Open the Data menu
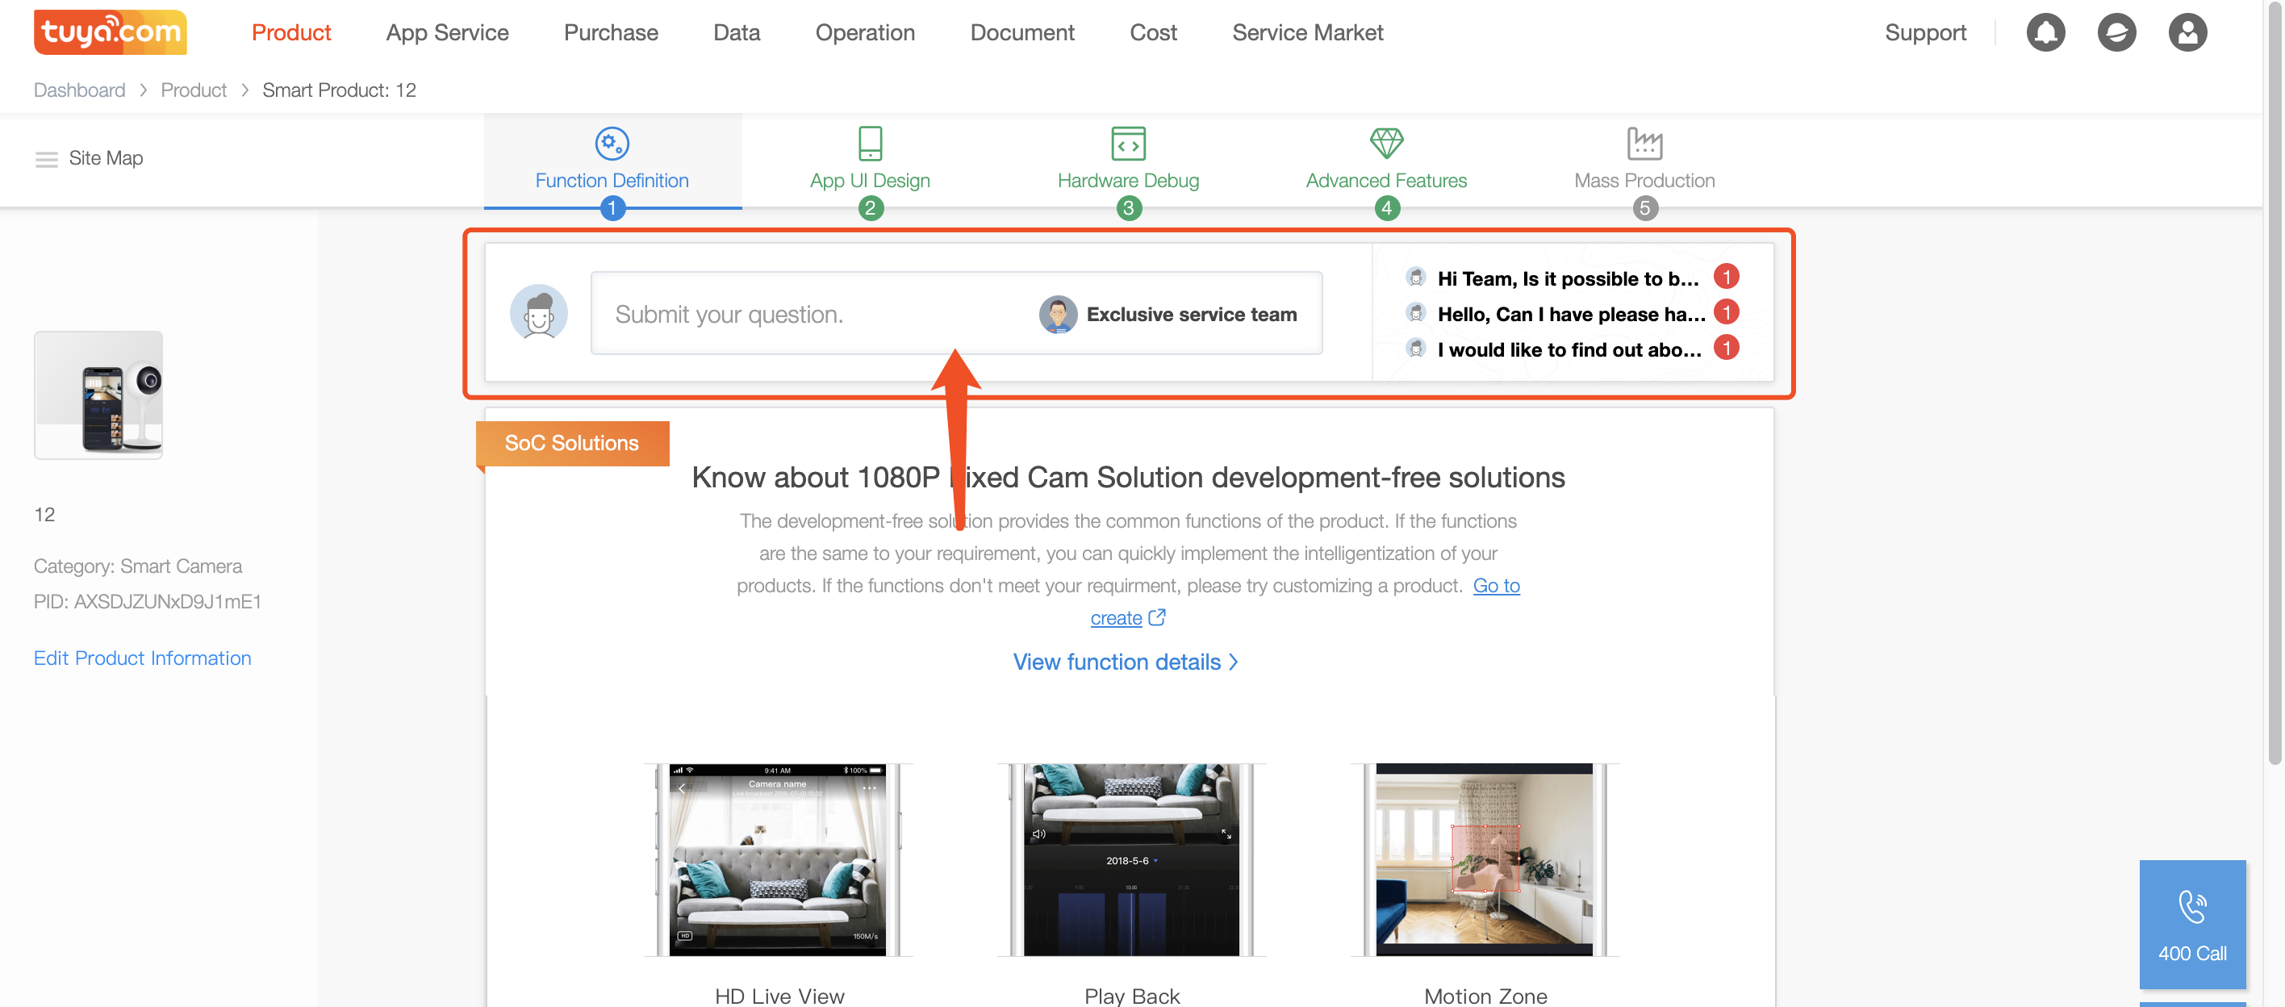Image resolution: width=2285 pixels, height=1007 pixels. pyautogui.click(x=736, y=33)
